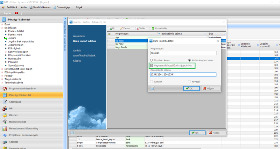Image resolution: width=280 pixels, height=149 pixels.
Task: Uncheck Megnevezés hozzáfűzés a jogcímhez checkbox
Action: click(x=152, y=65)
